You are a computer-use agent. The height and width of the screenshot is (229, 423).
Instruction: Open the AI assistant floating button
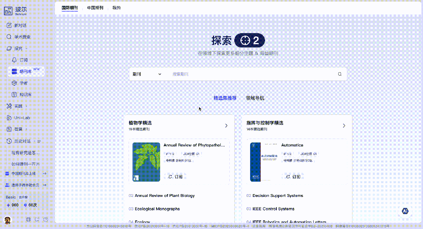[405, 211]
